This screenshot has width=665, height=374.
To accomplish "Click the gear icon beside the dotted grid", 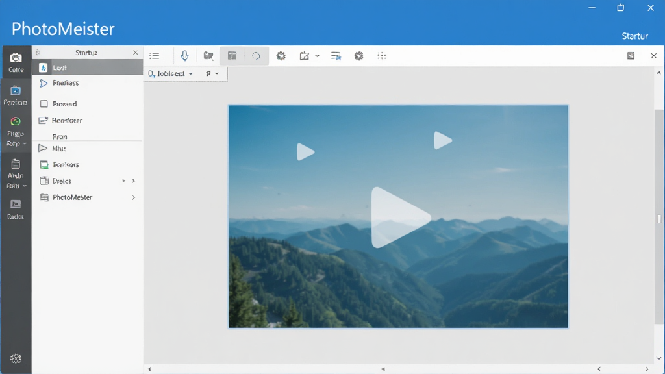I will 358,56.
